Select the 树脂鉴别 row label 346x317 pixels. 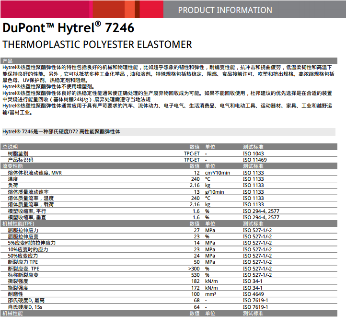pyautogui.click(x=18, y=153)
